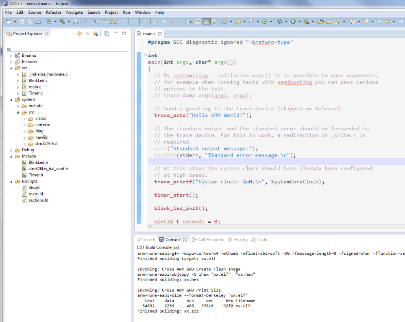Click the trace_puts call in main.c
The width and height of the screenshot is (405, 322).
[x=170, y=116]
